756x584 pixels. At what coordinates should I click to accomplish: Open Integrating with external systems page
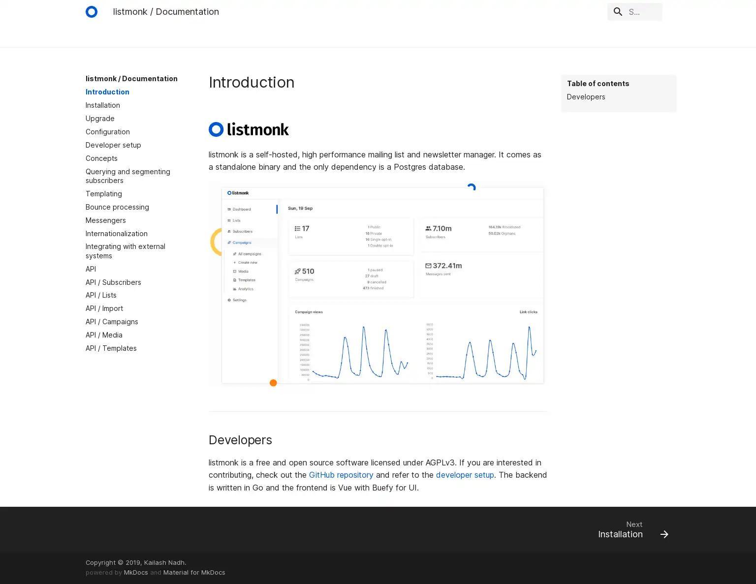point(126,251)
